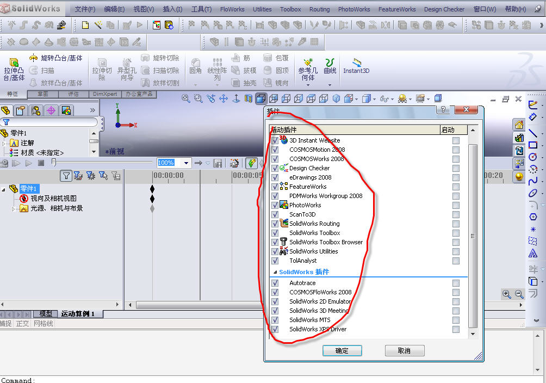Collapse the SolidWorks 插件 group
The height and width of the screenshot is (383, 546).
tap(275, 272)
